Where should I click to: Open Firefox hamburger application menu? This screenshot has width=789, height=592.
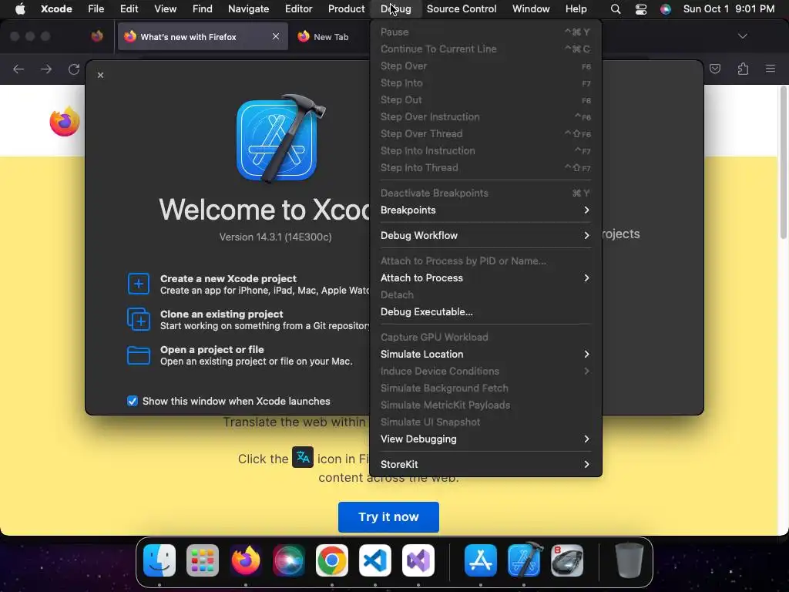[771, 69]
